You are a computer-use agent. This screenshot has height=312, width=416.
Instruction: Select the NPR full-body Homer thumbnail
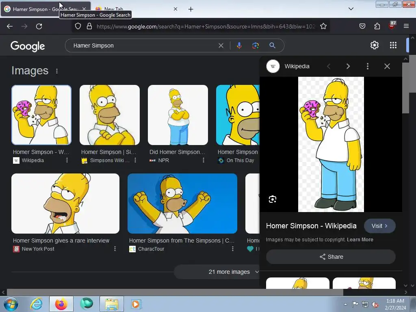(x=178, y=115)
